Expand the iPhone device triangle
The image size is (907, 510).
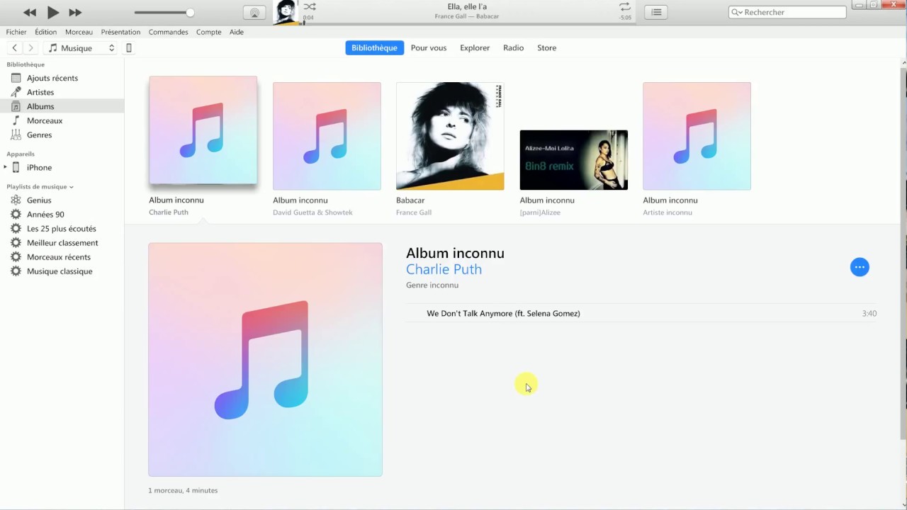coord(6,167)
